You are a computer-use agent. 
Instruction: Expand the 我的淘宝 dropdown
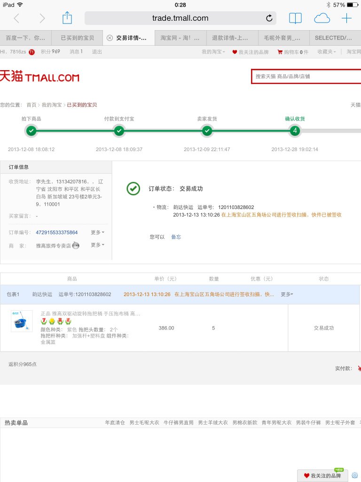pyautogui.click(x=213, y=52)
